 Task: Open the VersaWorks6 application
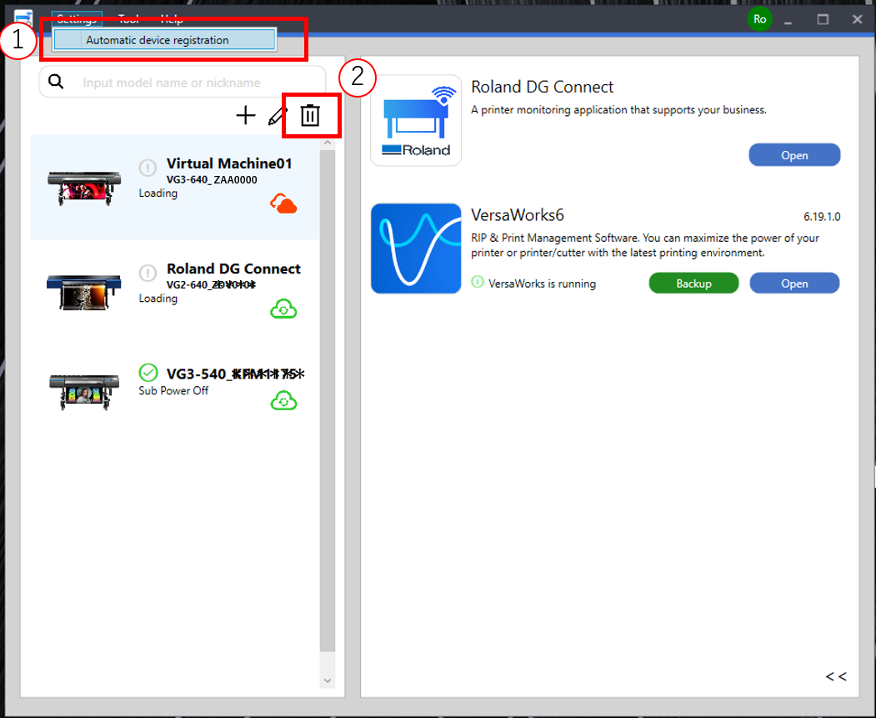pos(794,284)
